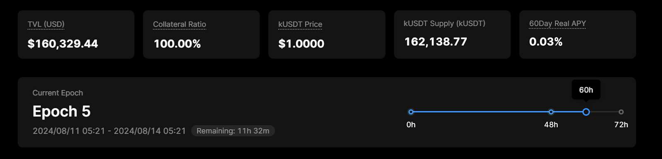Click the kUSDT Price underlined label
The height and width of the screenshot is (159, 662).
pyautogui.click(x=300, y=24)
